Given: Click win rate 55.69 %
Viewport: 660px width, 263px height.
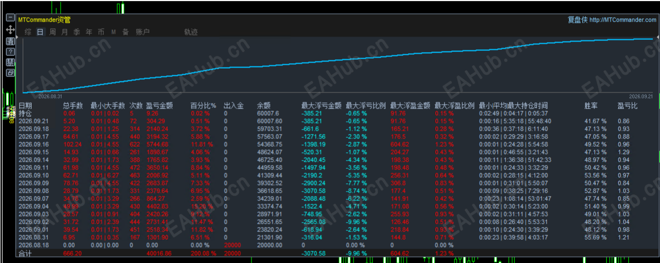Looking at the screenshot, I should click(x=596, y=238).
